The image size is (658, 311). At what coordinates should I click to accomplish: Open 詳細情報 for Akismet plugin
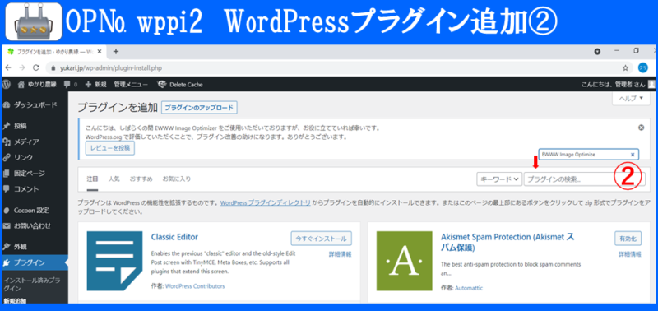coord(629,254)
